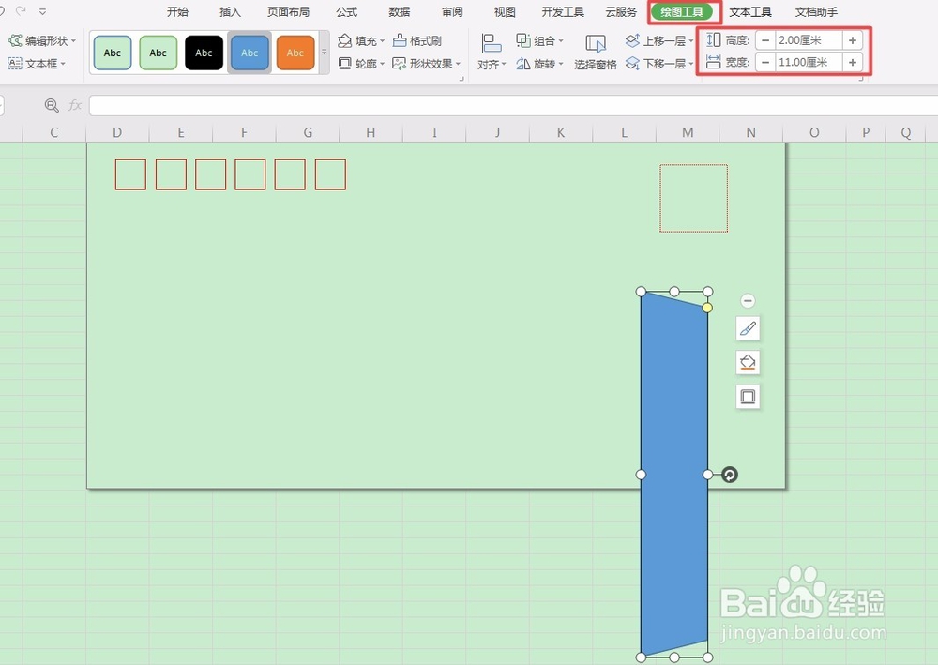Click the floating shape fill icon
The width and height of the screenshot is (938, 665).
(748, 362)
